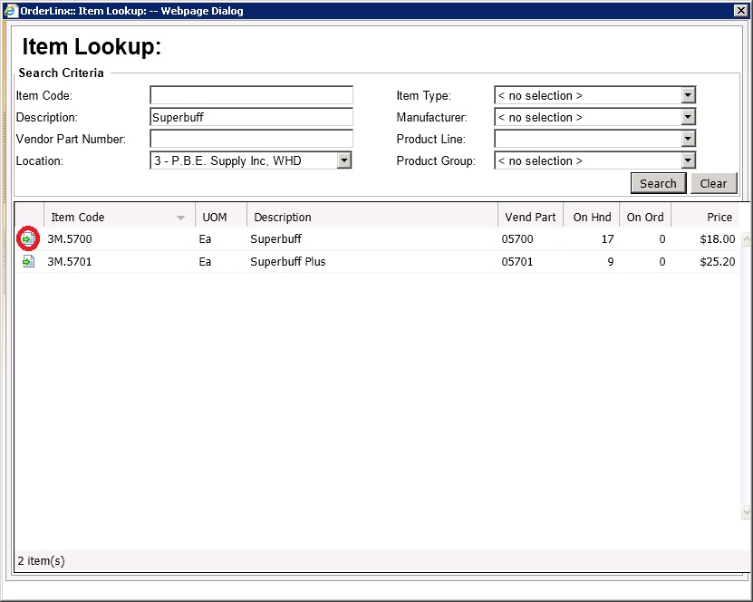Click into the Vendor Part Number field
The height and width of the screenshot is (602, 753).
click(251, 139)
